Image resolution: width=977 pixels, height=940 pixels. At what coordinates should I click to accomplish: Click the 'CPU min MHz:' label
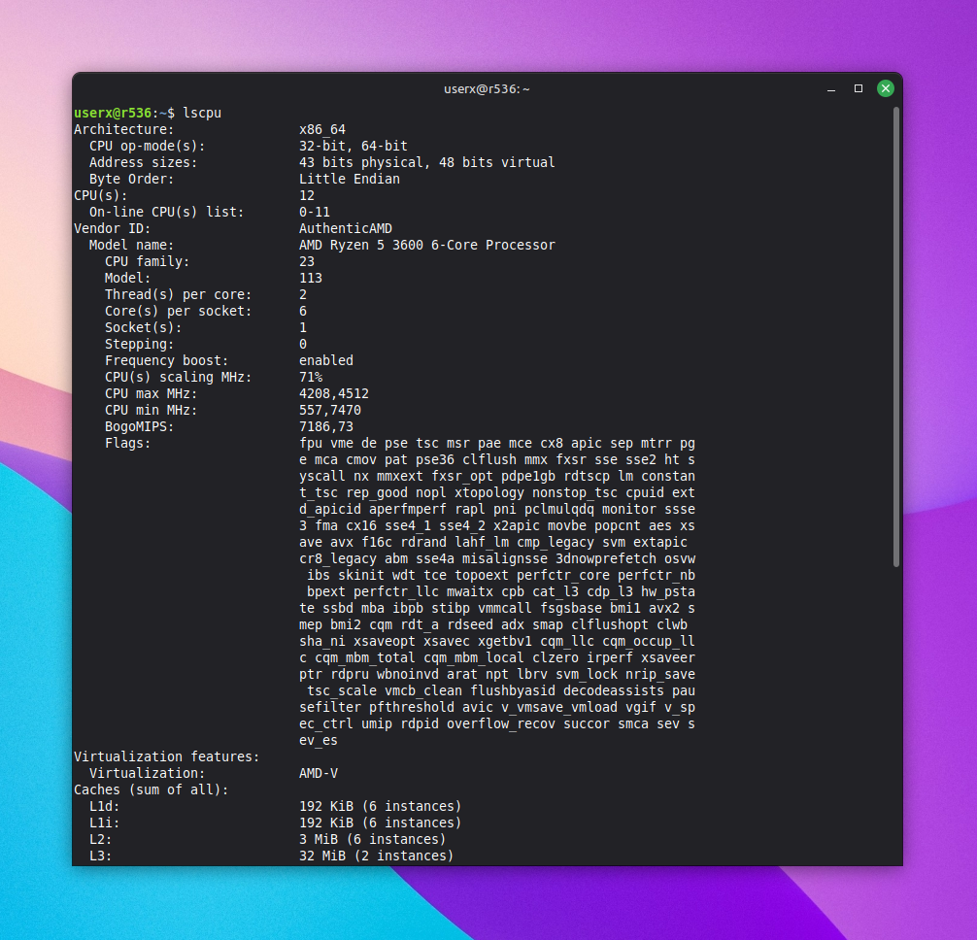tap(151, 410)
